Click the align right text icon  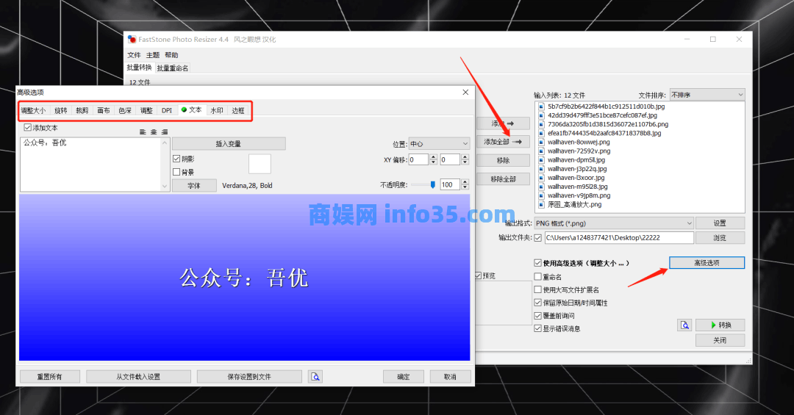[165, 131]
